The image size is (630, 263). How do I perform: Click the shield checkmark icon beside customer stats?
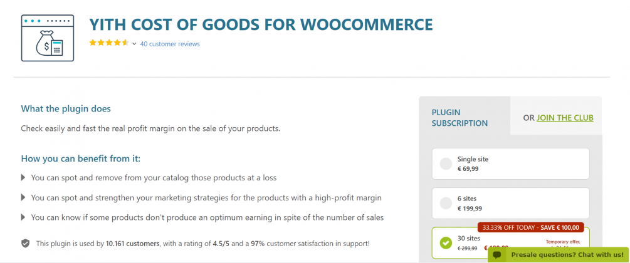point(26,243)
